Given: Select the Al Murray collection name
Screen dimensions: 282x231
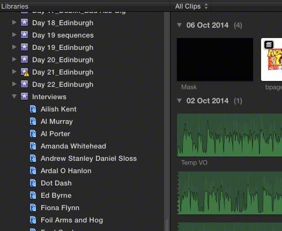Looking at the screenshot, I should coord(57,122).
